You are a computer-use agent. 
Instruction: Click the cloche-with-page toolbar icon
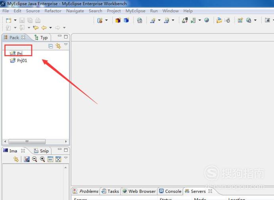tap(167, 21)
